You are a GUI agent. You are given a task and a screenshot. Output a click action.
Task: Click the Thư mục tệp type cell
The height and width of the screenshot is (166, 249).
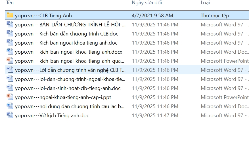pos(215,16)
